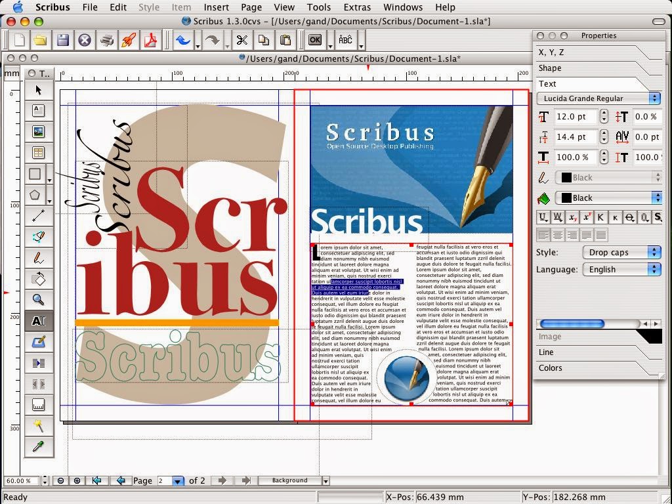
Task: Toggle strikethrough text style button
Action: [x=629, y=217]
